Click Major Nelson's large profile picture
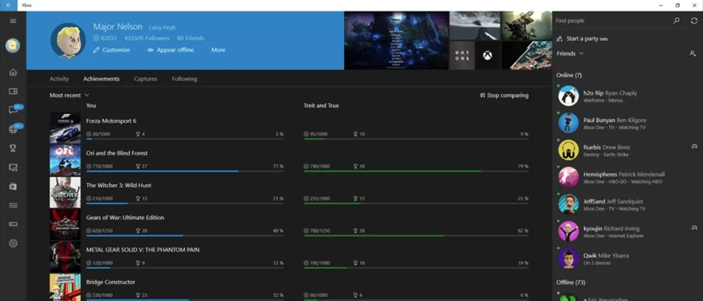703x301 pixels. pos(68,41)
